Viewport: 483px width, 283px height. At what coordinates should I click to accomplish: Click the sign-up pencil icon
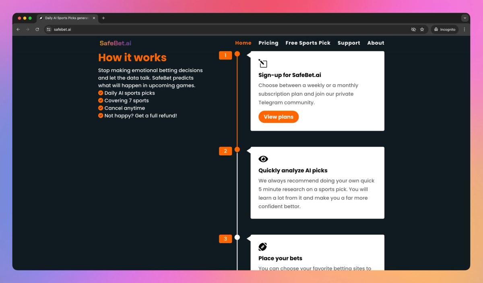263,64
